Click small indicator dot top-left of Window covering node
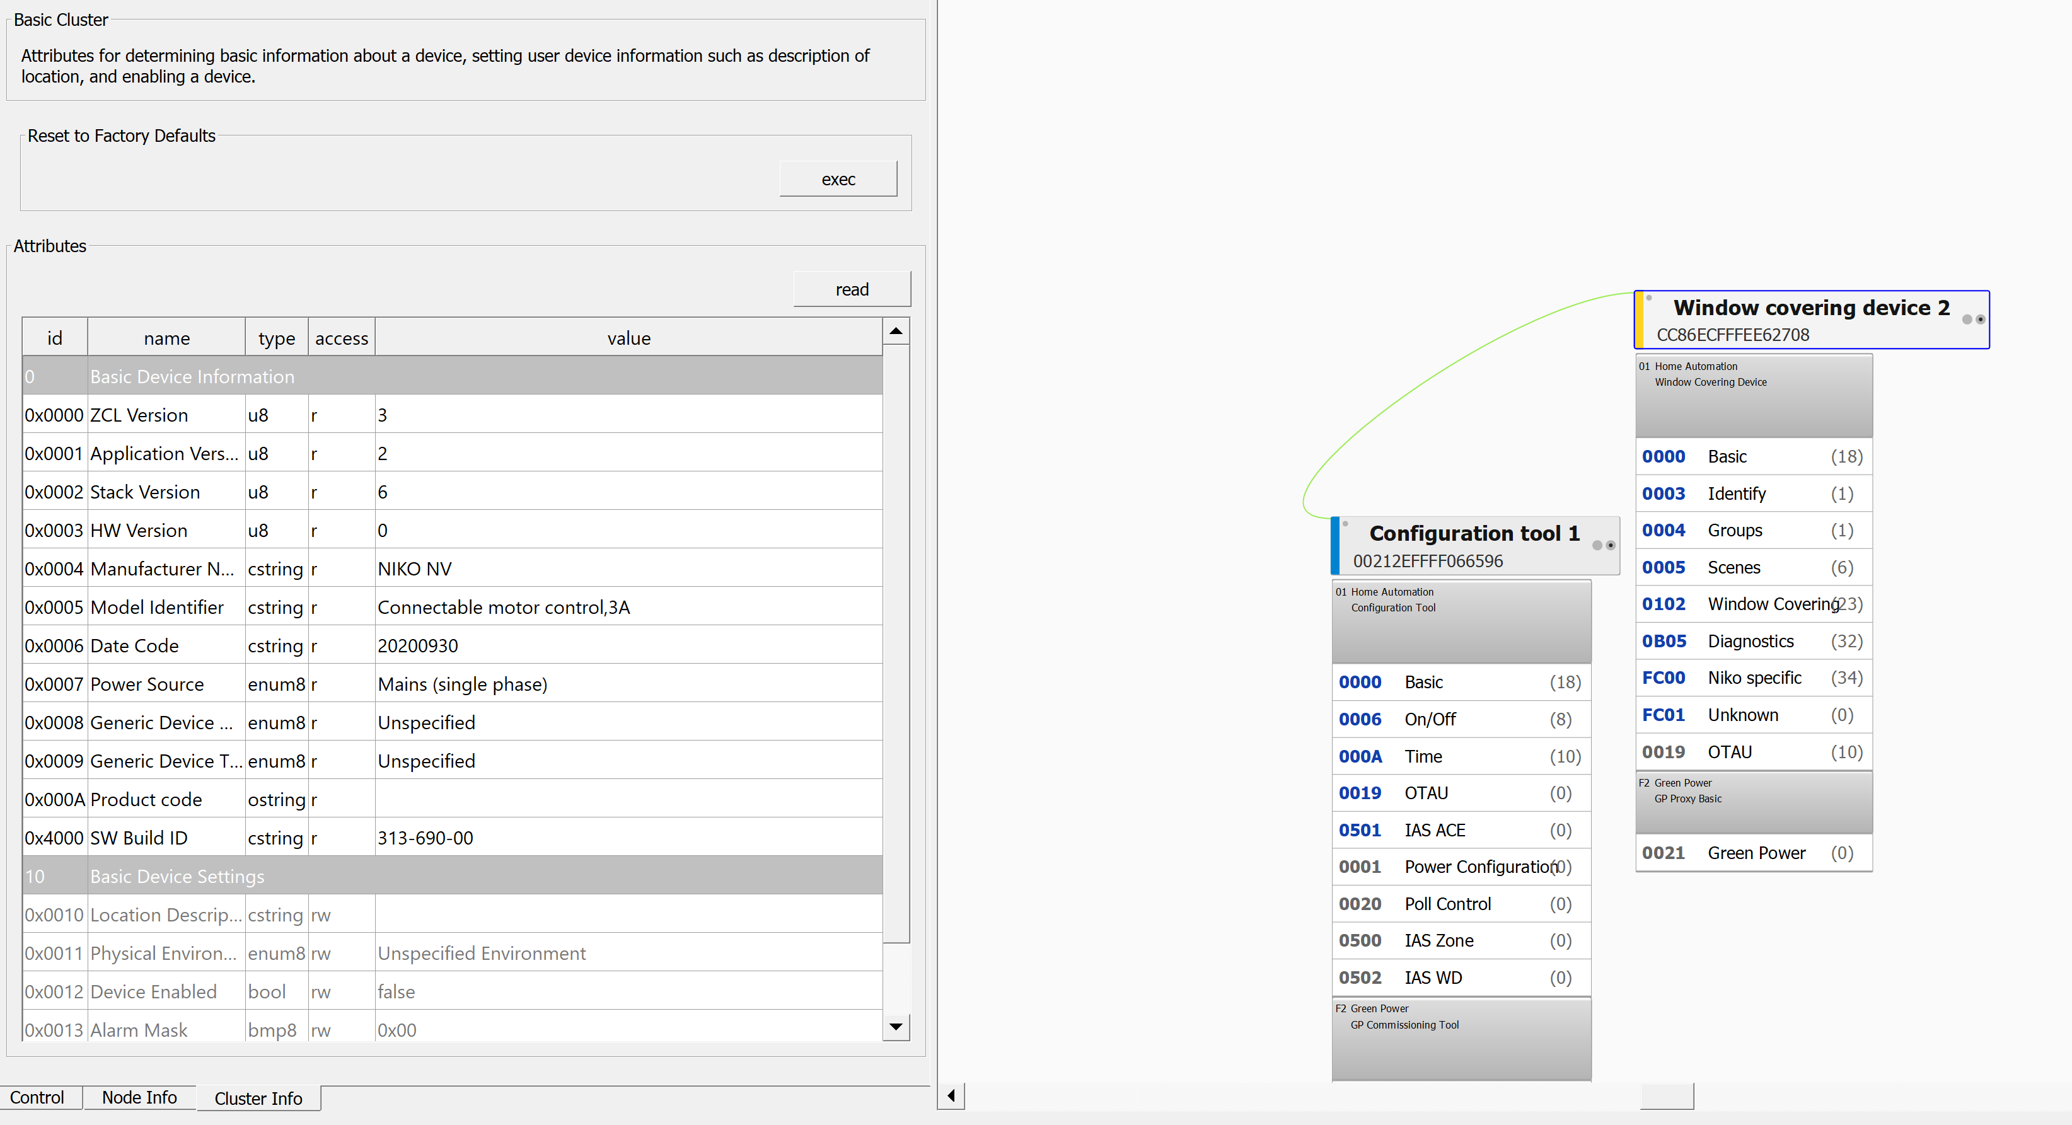 tap(1648, 298)
